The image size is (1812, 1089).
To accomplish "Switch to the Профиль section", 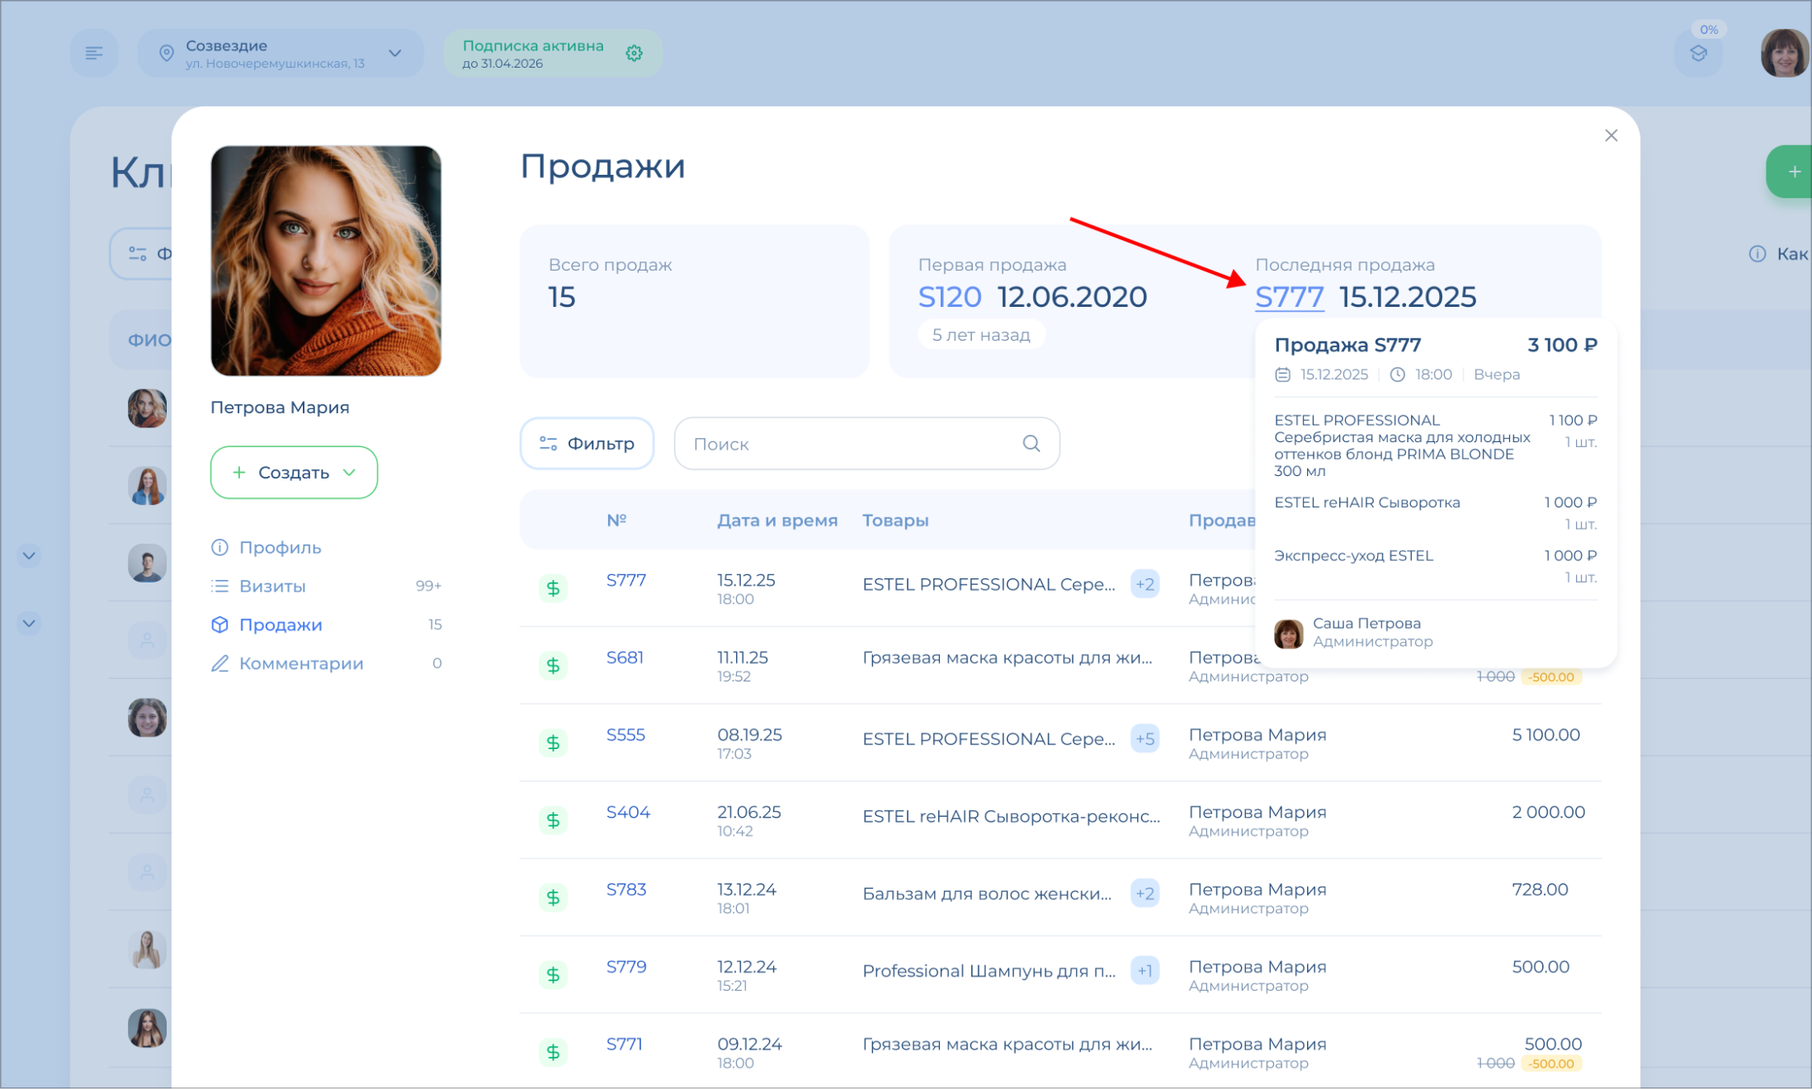I will (280, 548).
